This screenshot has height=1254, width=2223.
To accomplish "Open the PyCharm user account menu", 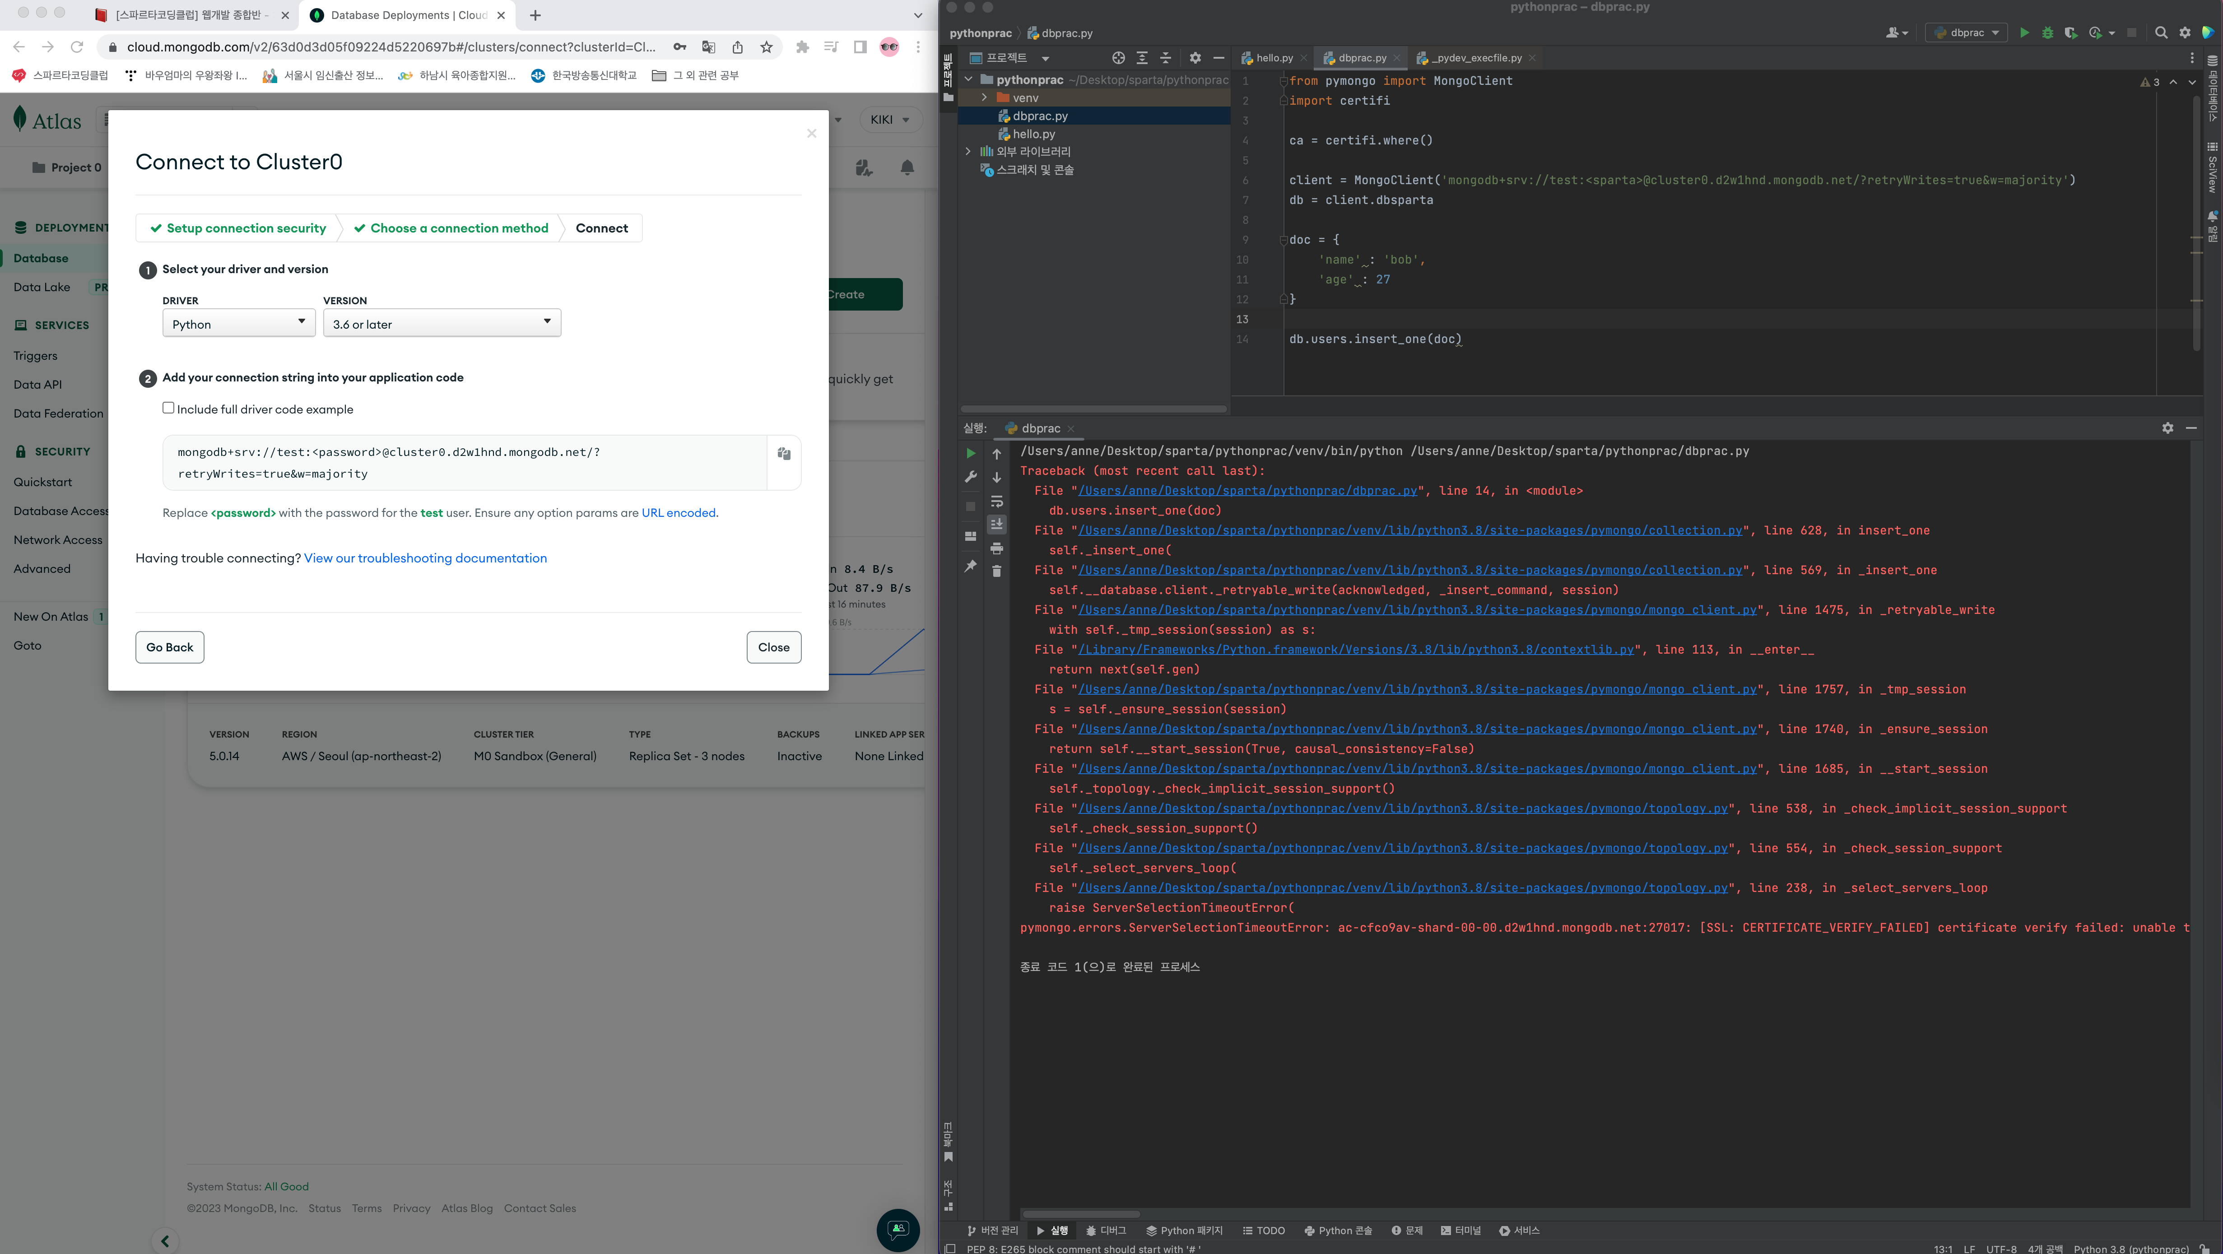I will click(1896, 33).
